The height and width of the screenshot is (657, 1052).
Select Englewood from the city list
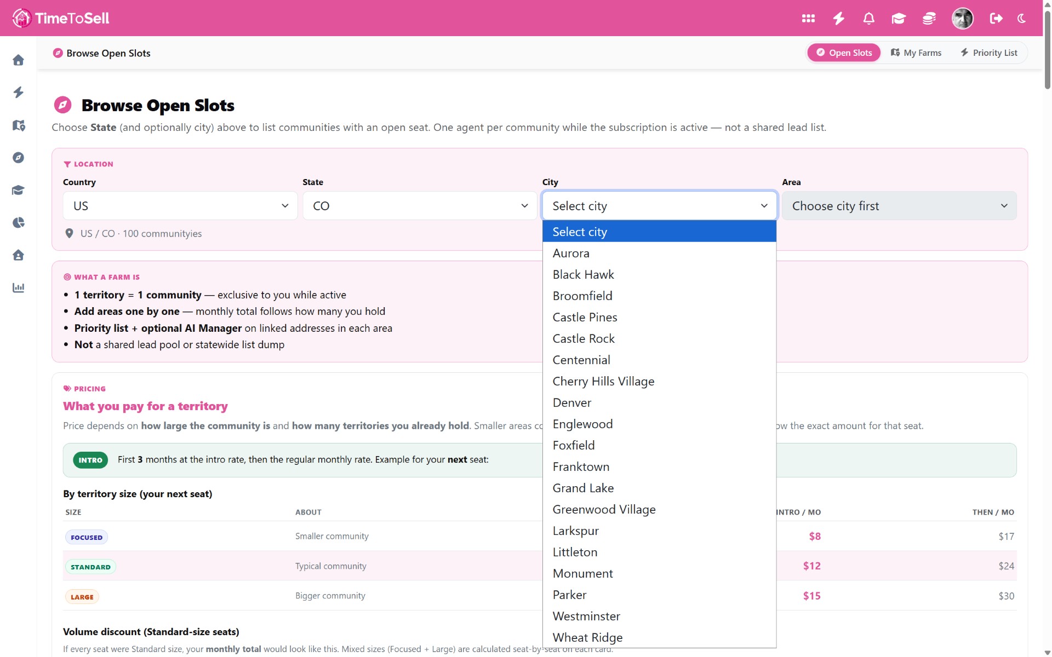pyautogui.click(x=659, y=424)
